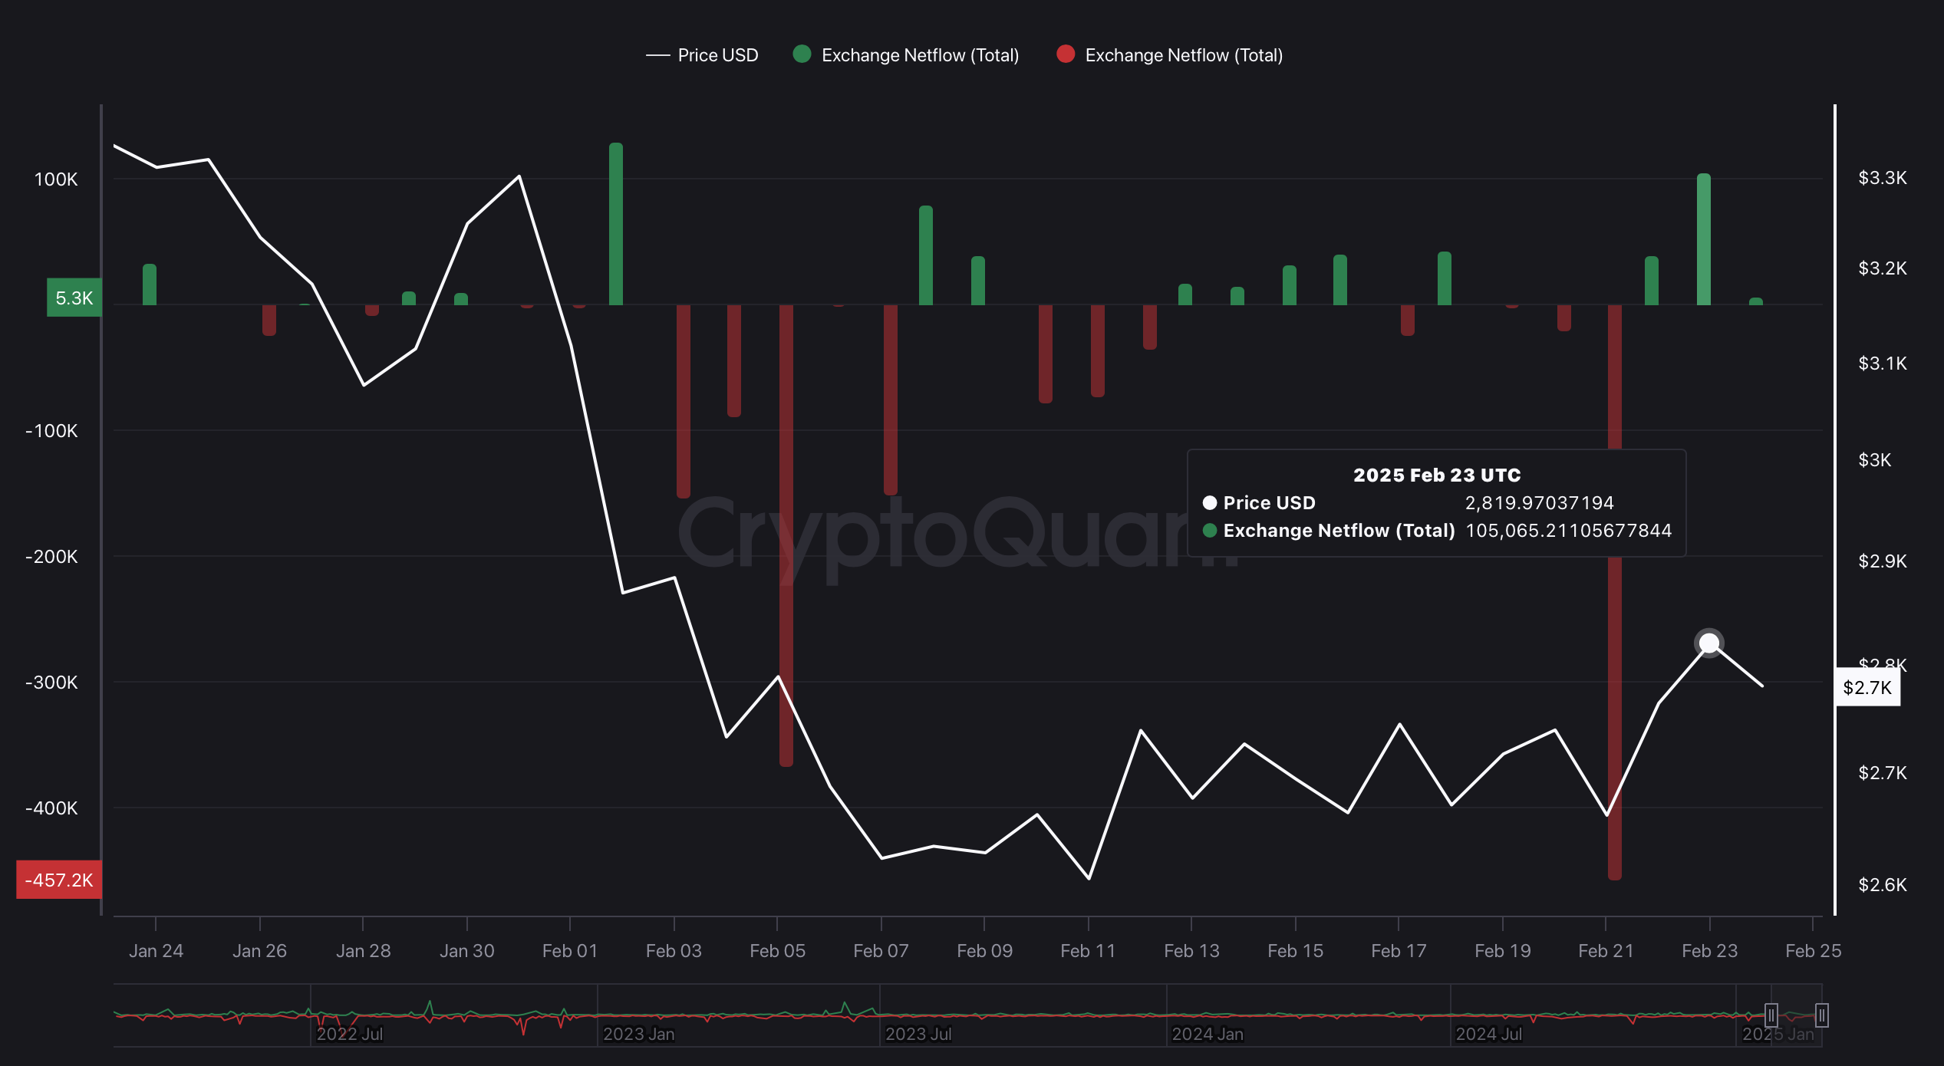Image resolution: width=1944 pixels, height=1066 pixels.
Task: Click the left range handle icon on the minimap
Action: pos(1771,1015)
